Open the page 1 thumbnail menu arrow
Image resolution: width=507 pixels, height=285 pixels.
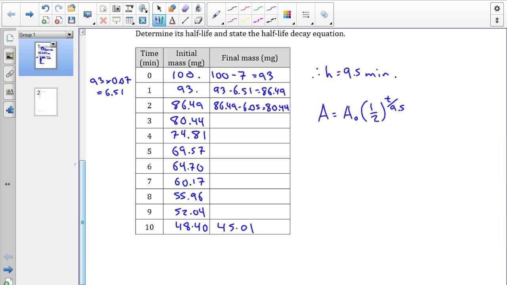53,44
